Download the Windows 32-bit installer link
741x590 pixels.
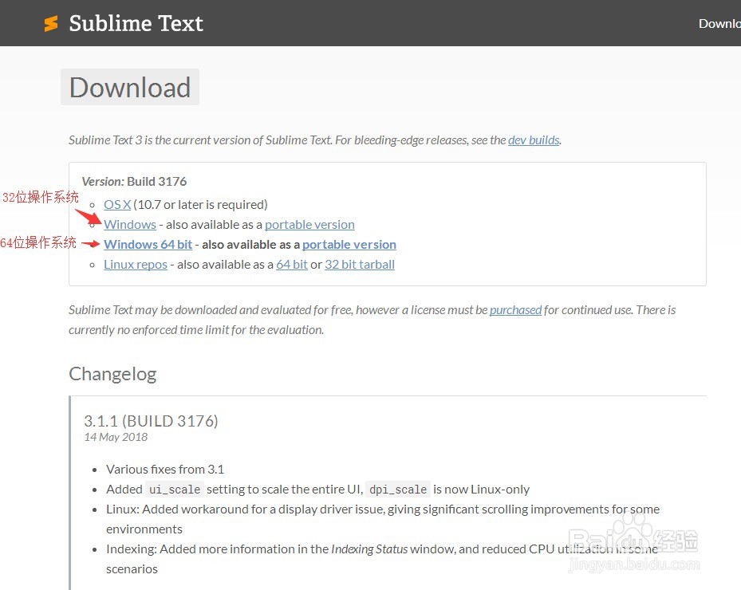pyautogui.click(x=130, y=224)
